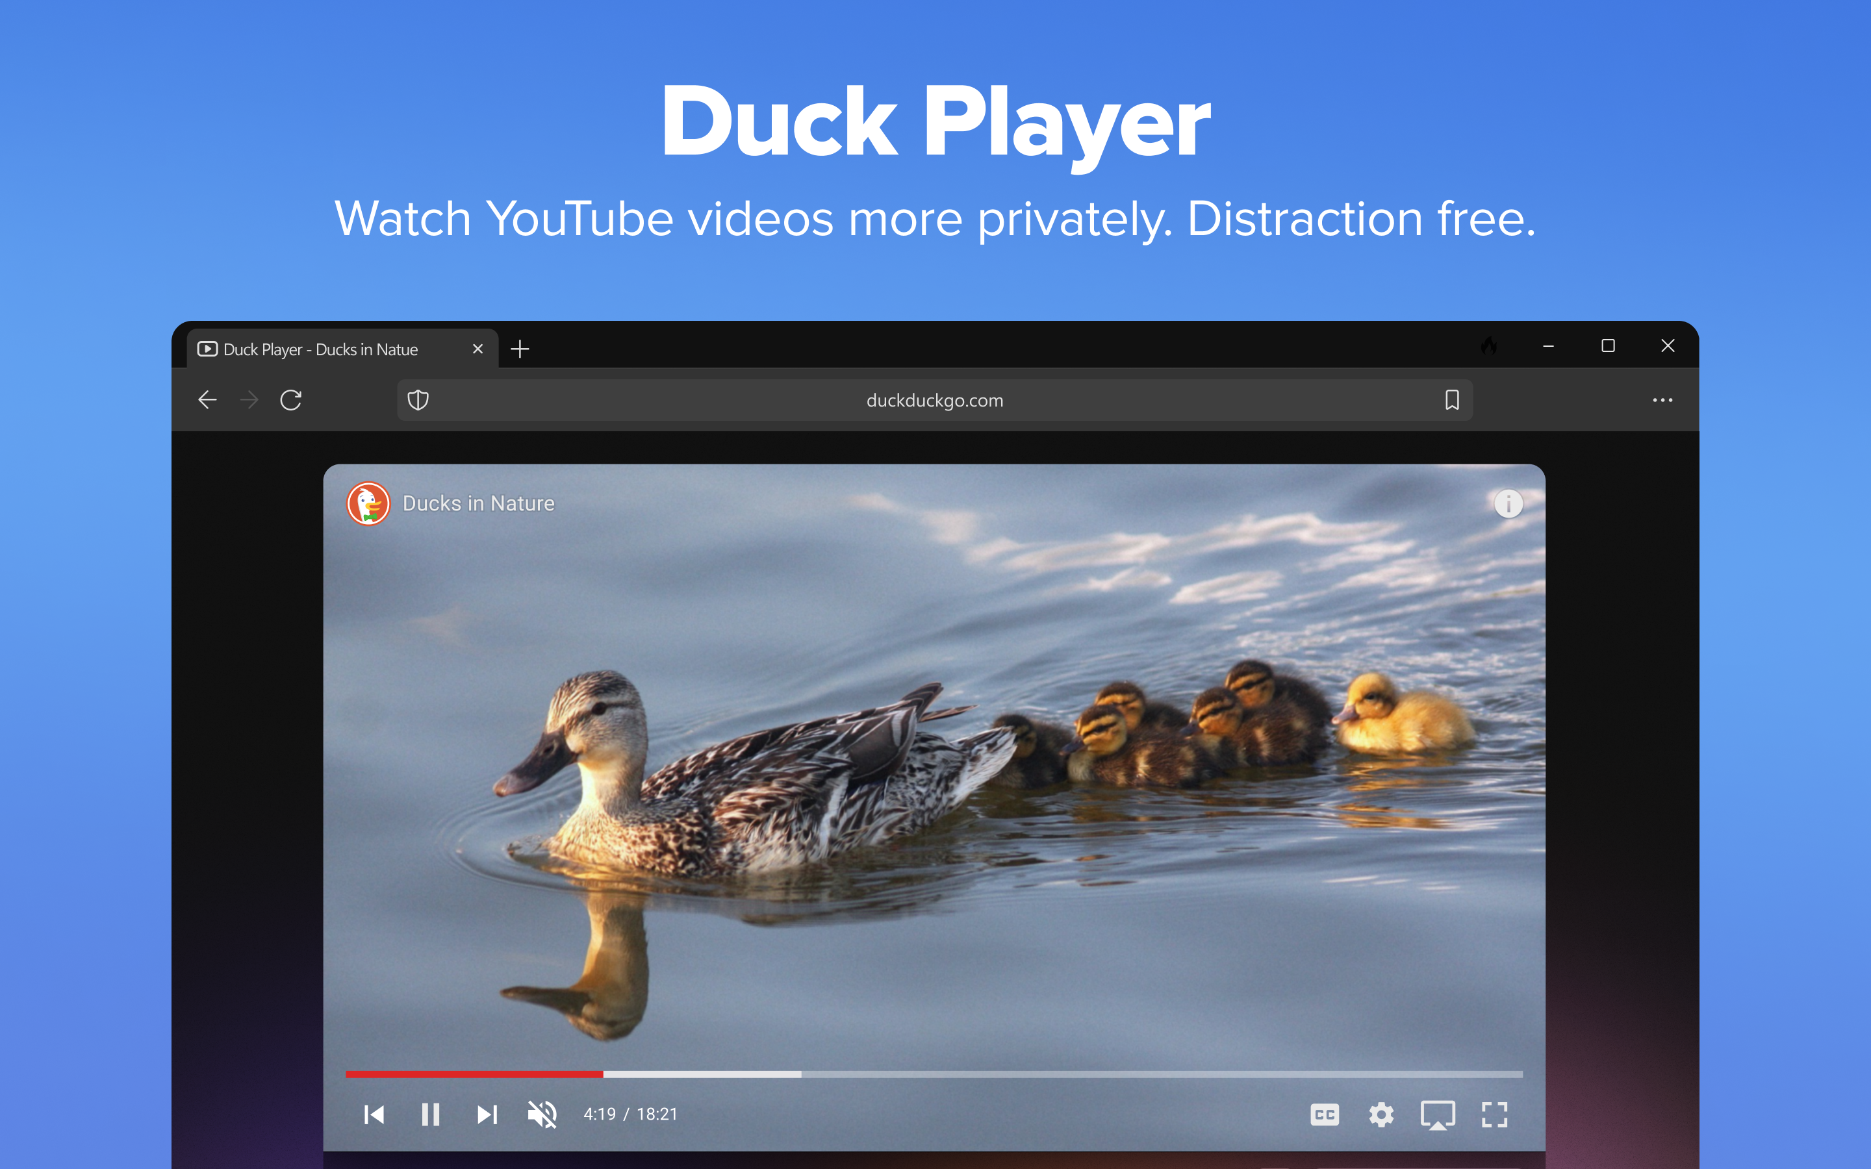Open the privacy shield panel
The width and height of the screenshot is (1871, 1169).
point(418,399)
